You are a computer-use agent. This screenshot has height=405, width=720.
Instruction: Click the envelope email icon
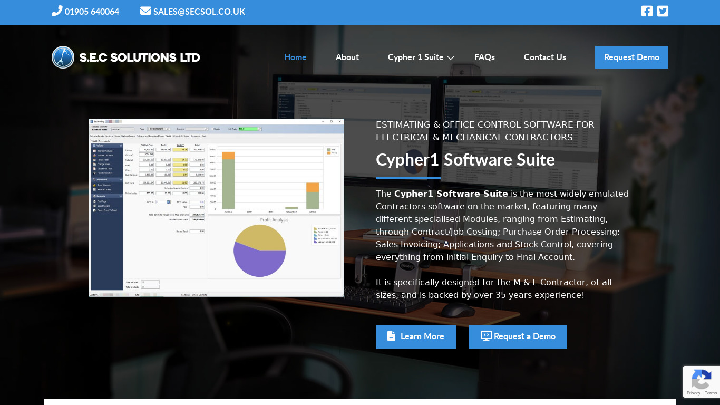(x=145, y=11)
